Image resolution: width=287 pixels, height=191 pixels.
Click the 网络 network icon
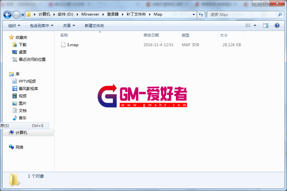point(11,147)
